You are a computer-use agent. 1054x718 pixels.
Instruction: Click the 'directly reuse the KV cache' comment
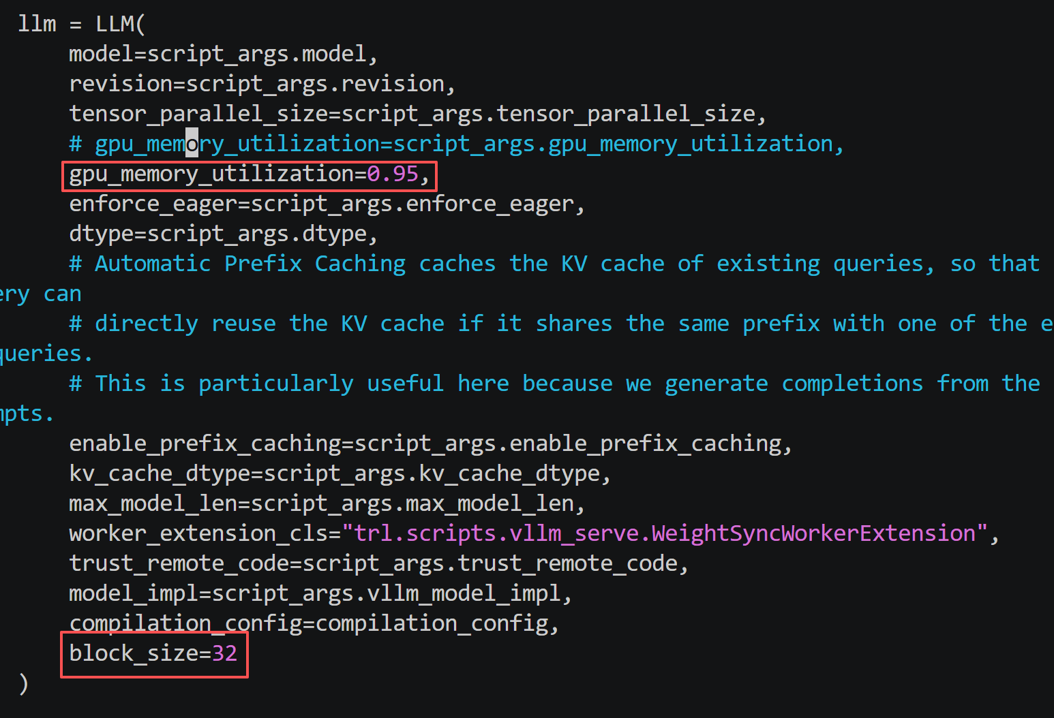click(561, 324)
